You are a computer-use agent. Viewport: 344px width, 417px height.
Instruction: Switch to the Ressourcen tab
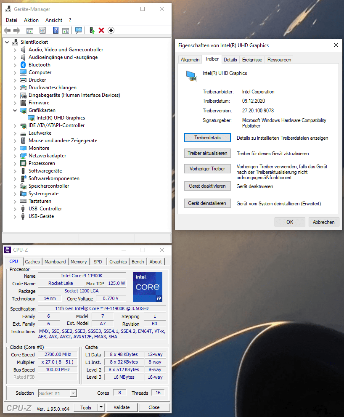click(x=279, y=60)
